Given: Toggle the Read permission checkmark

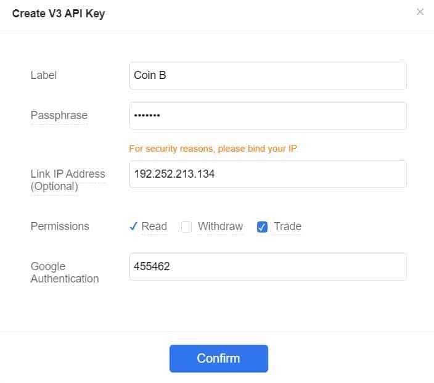Looking at the screenshot, I should (x=133, y=226).
